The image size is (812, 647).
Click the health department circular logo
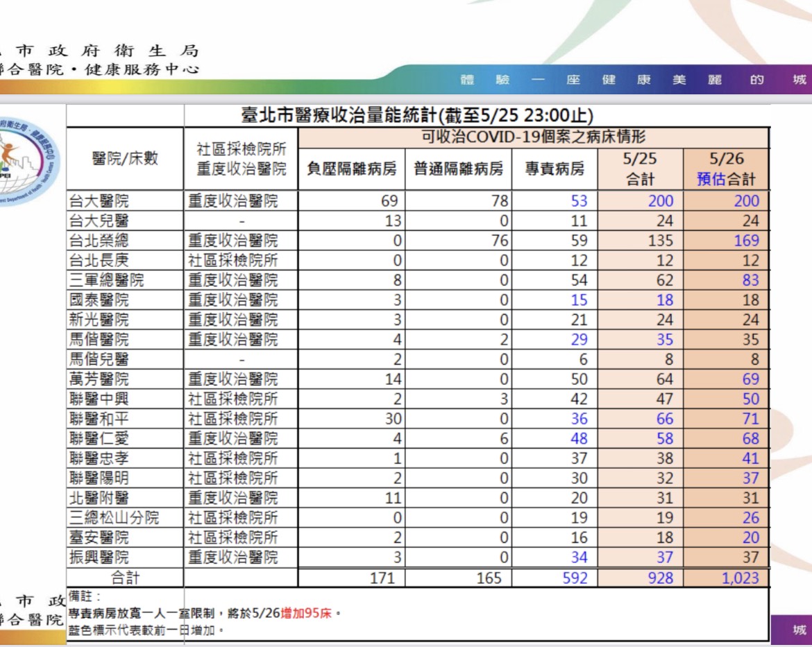(x=27, y=160)
